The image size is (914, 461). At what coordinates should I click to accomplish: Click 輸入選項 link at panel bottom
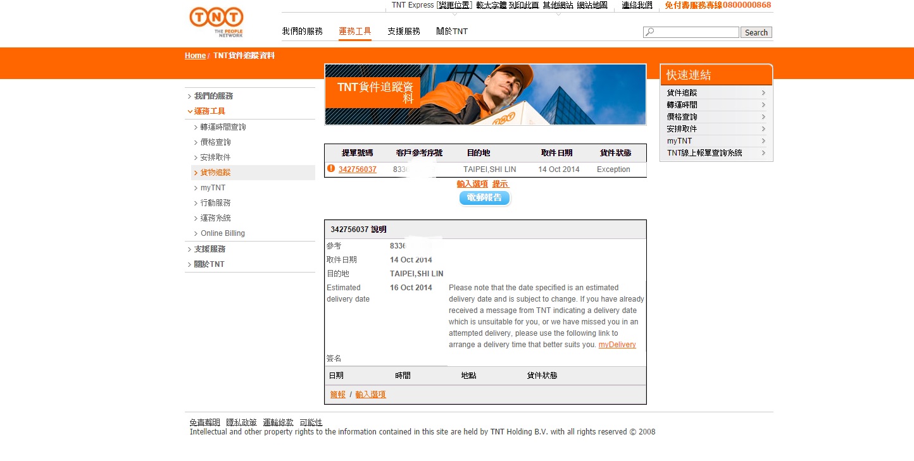click(370, 395)
